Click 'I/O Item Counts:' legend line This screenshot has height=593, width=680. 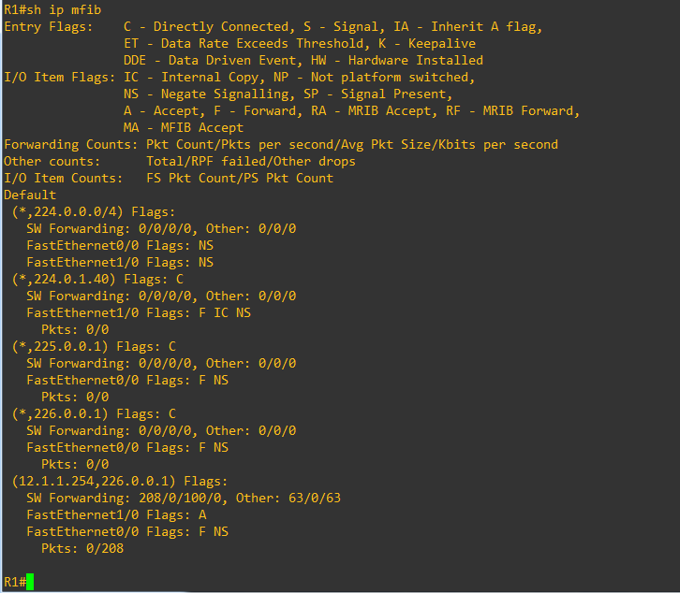169,178
